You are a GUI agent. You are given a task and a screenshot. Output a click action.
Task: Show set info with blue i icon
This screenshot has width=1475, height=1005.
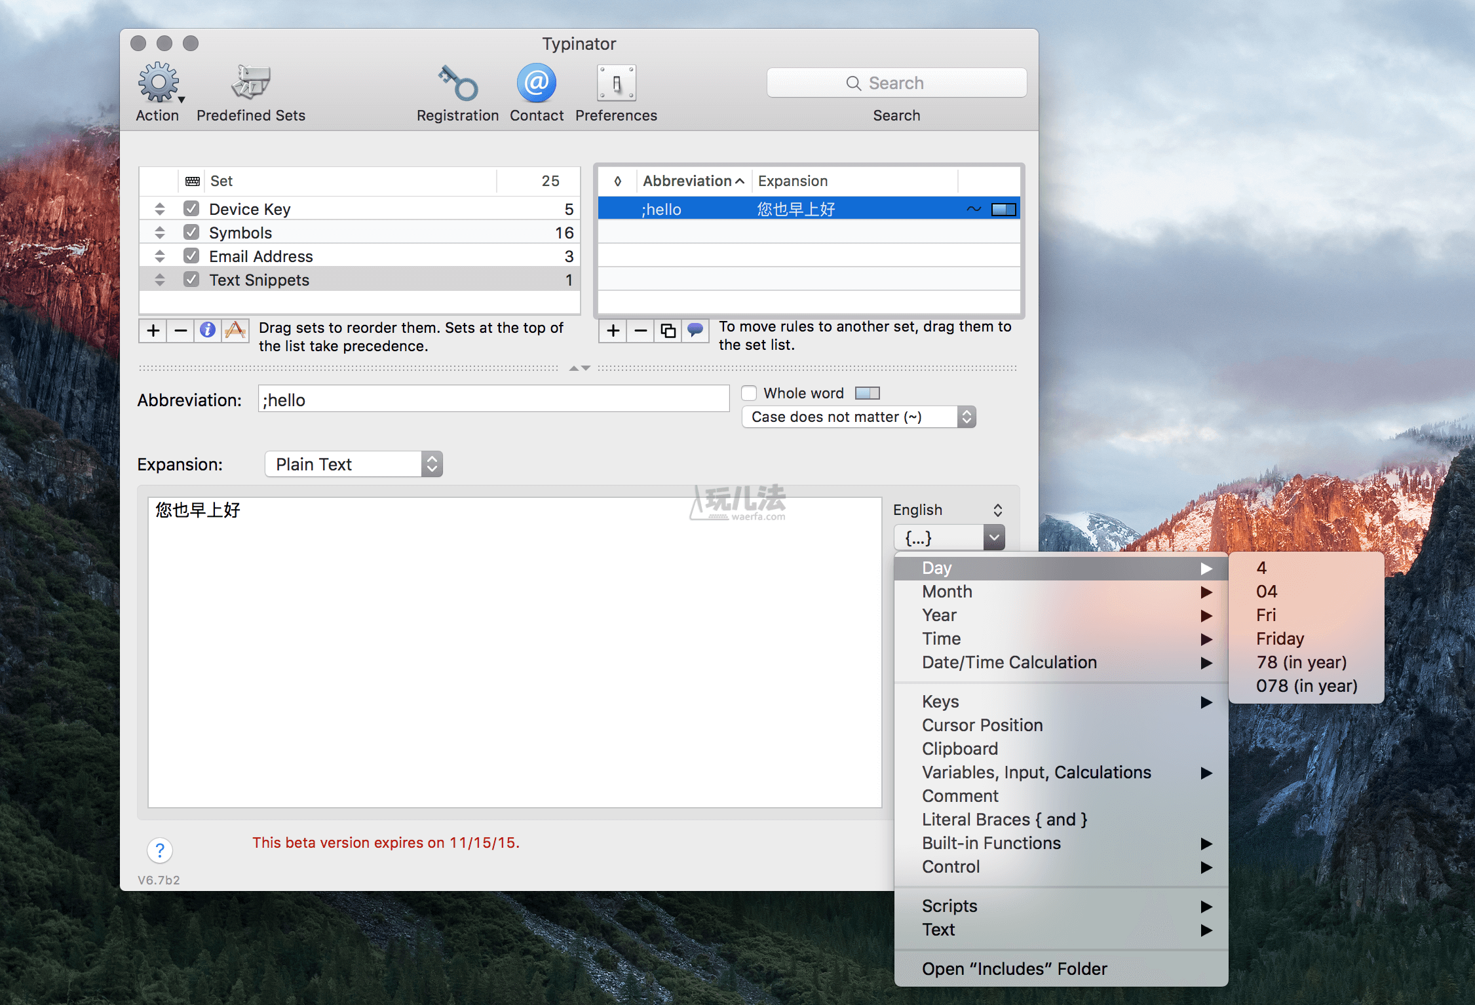point(208,330)
